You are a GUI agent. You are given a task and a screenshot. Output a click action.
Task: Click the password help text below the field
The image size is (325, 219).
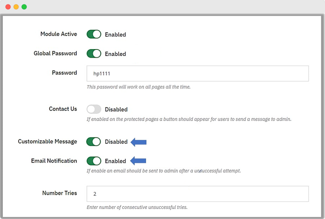[x=138, y=87]
